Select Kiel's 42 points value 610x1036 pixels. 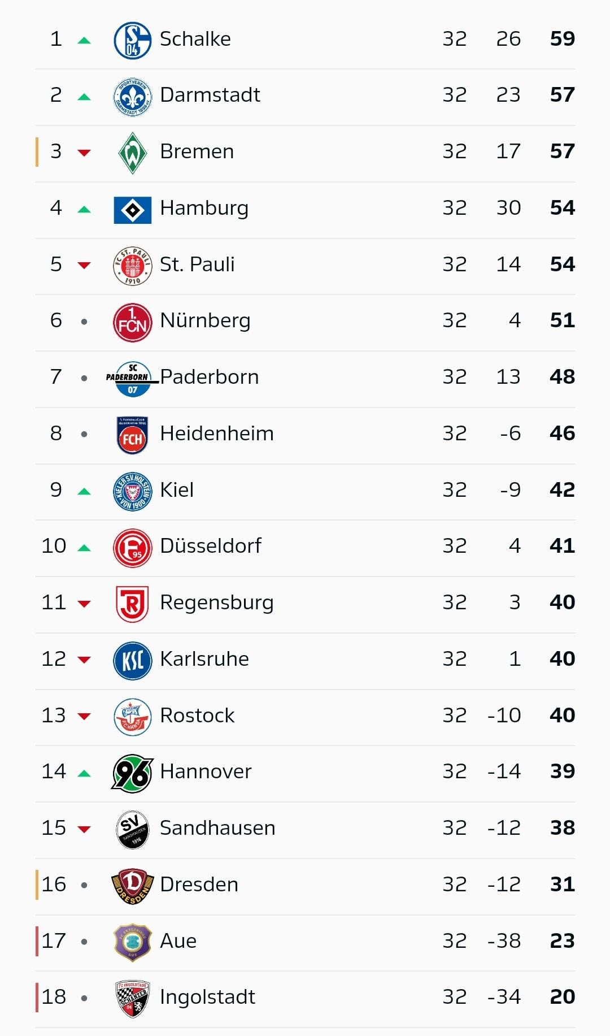(563, 489)
